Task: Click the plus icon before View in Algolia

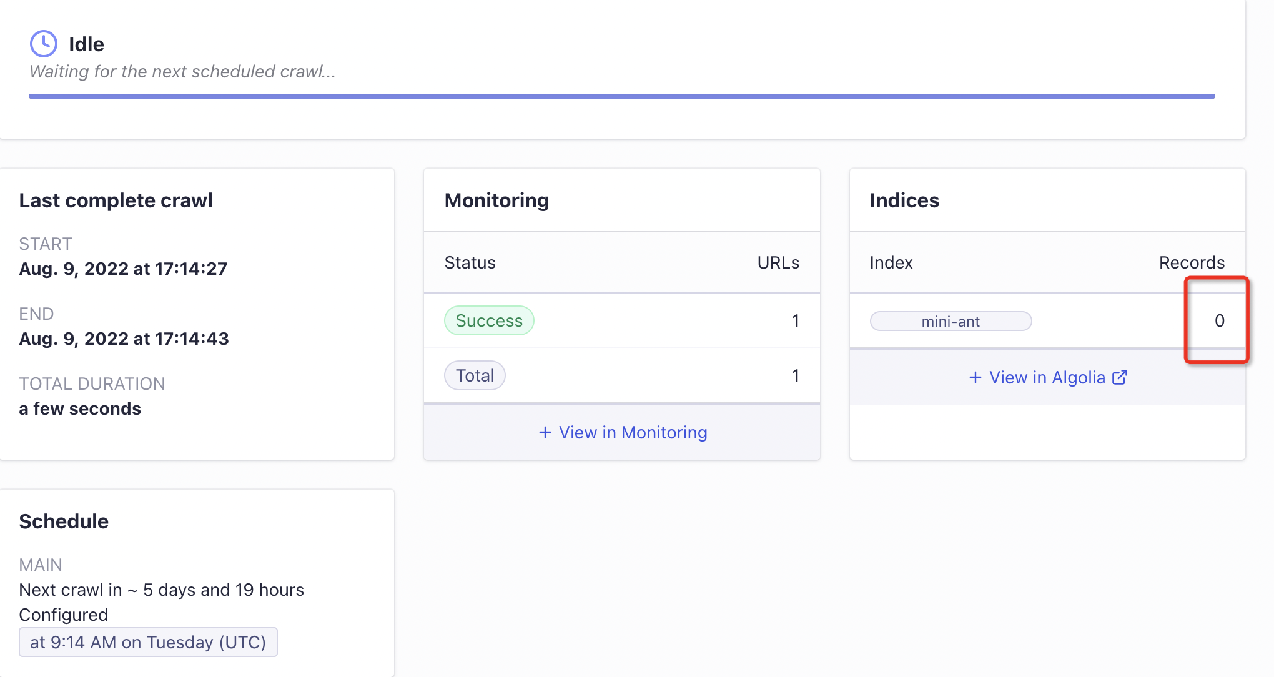Action: (x=974, y=377)
